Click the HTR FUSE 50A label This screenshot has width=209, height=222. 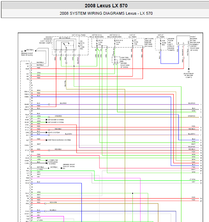click(164, 43)
